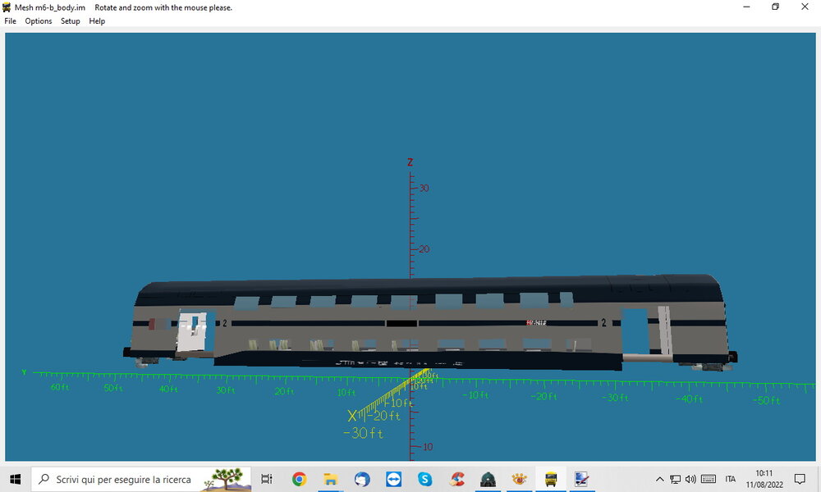Screen dimensions: 821x492
Task: Switch to the XnView eye-icon app
Action: pos(520,479)
